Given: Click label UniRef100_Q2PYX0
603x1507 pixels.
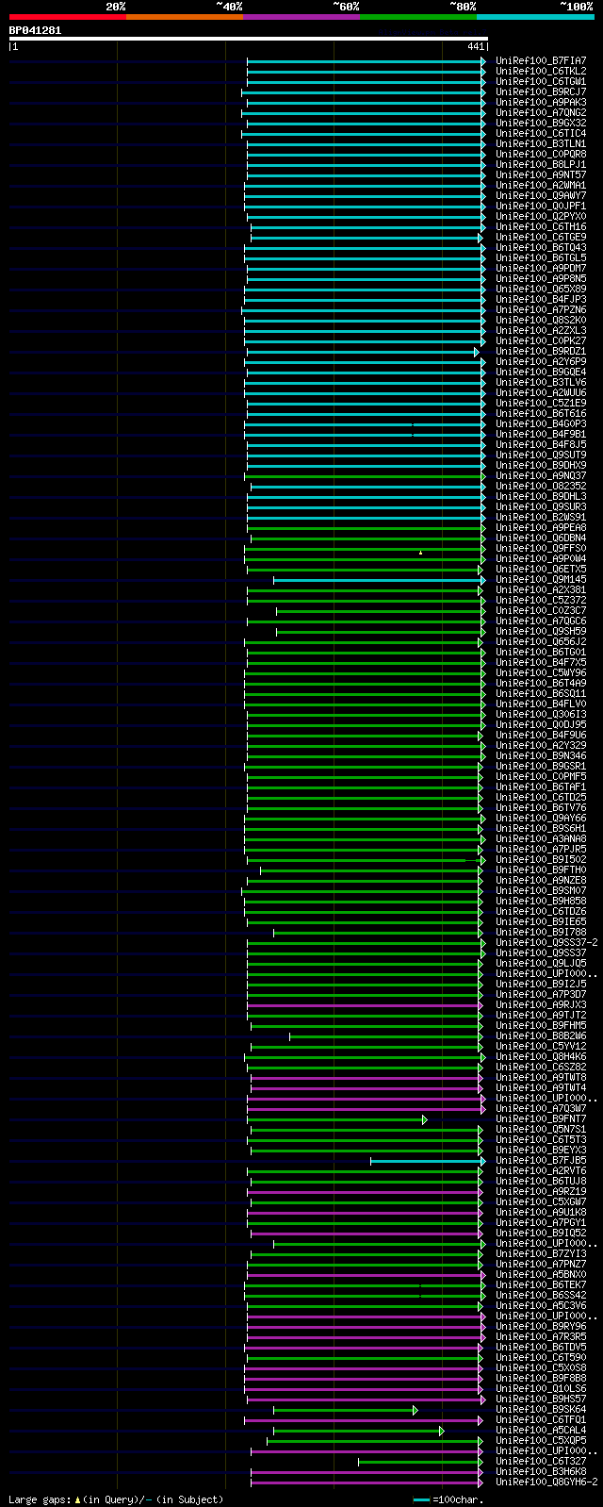Looking at the screenshot, I should (x=541, y=216).
